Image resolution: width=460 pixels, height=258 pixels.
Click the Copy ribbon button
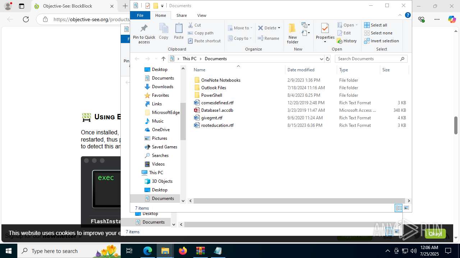[164, 31]
